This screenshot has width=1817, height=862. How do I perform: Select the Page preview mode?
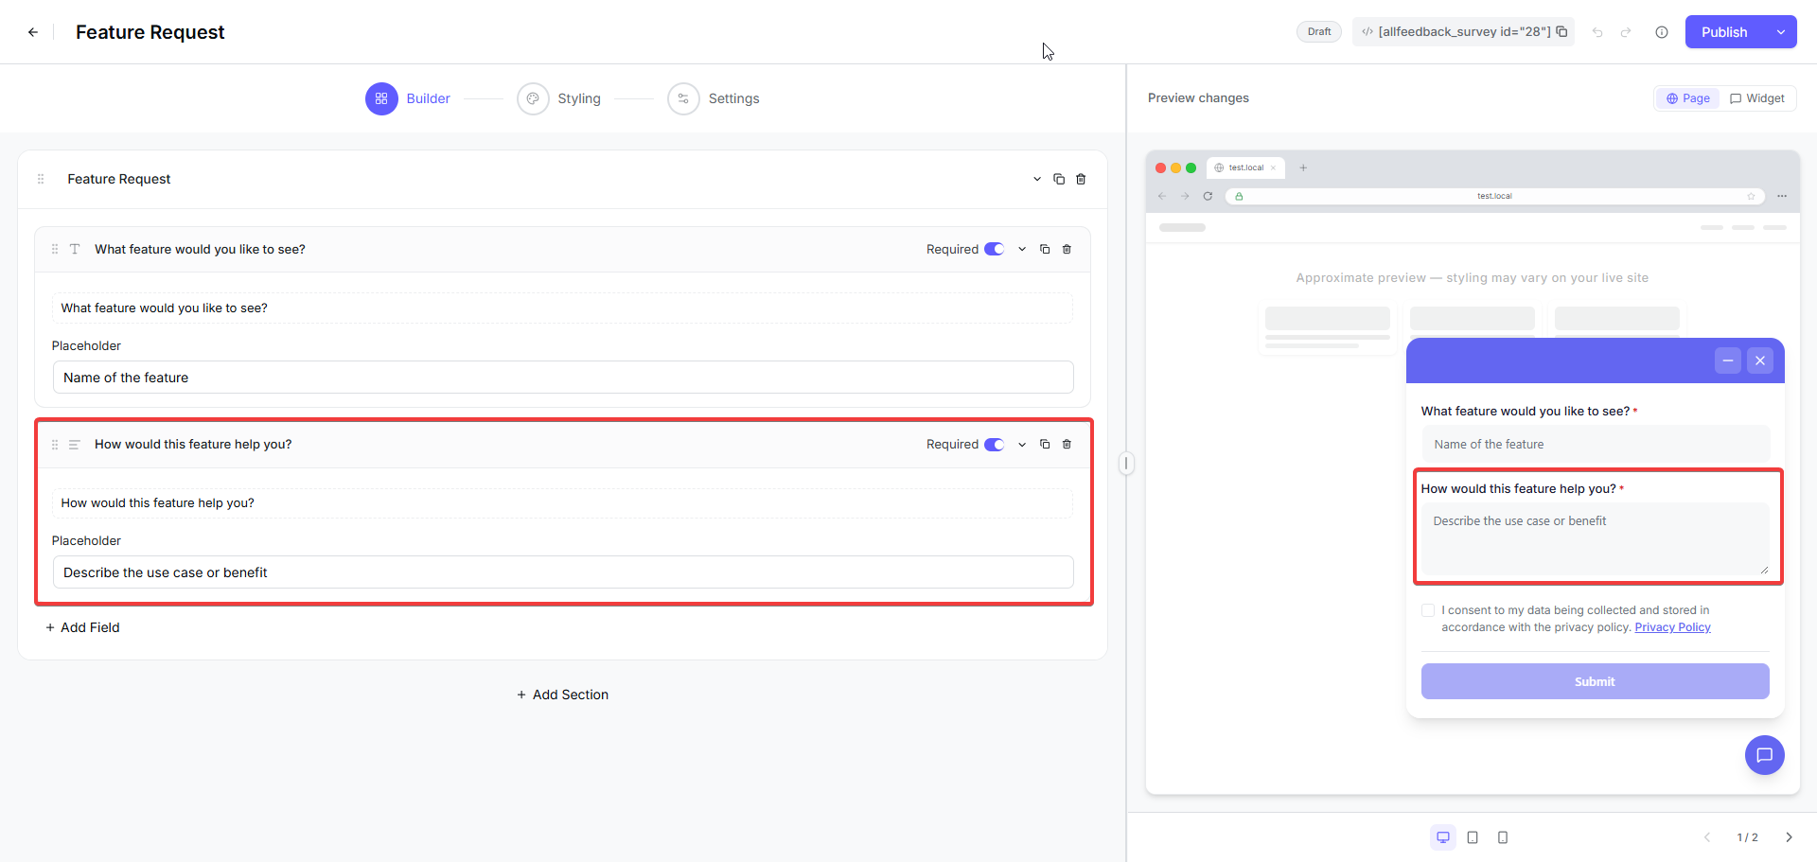click(x=1687, y=98)
